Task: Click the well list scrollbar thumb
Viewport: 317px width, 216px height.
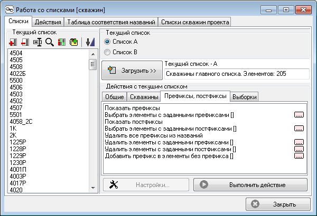Action: click(93, 64)
